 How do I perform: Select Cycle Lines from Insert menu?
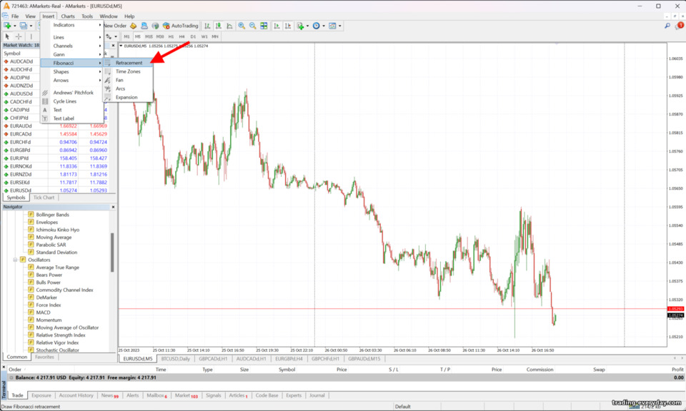(x=71, y=101)
